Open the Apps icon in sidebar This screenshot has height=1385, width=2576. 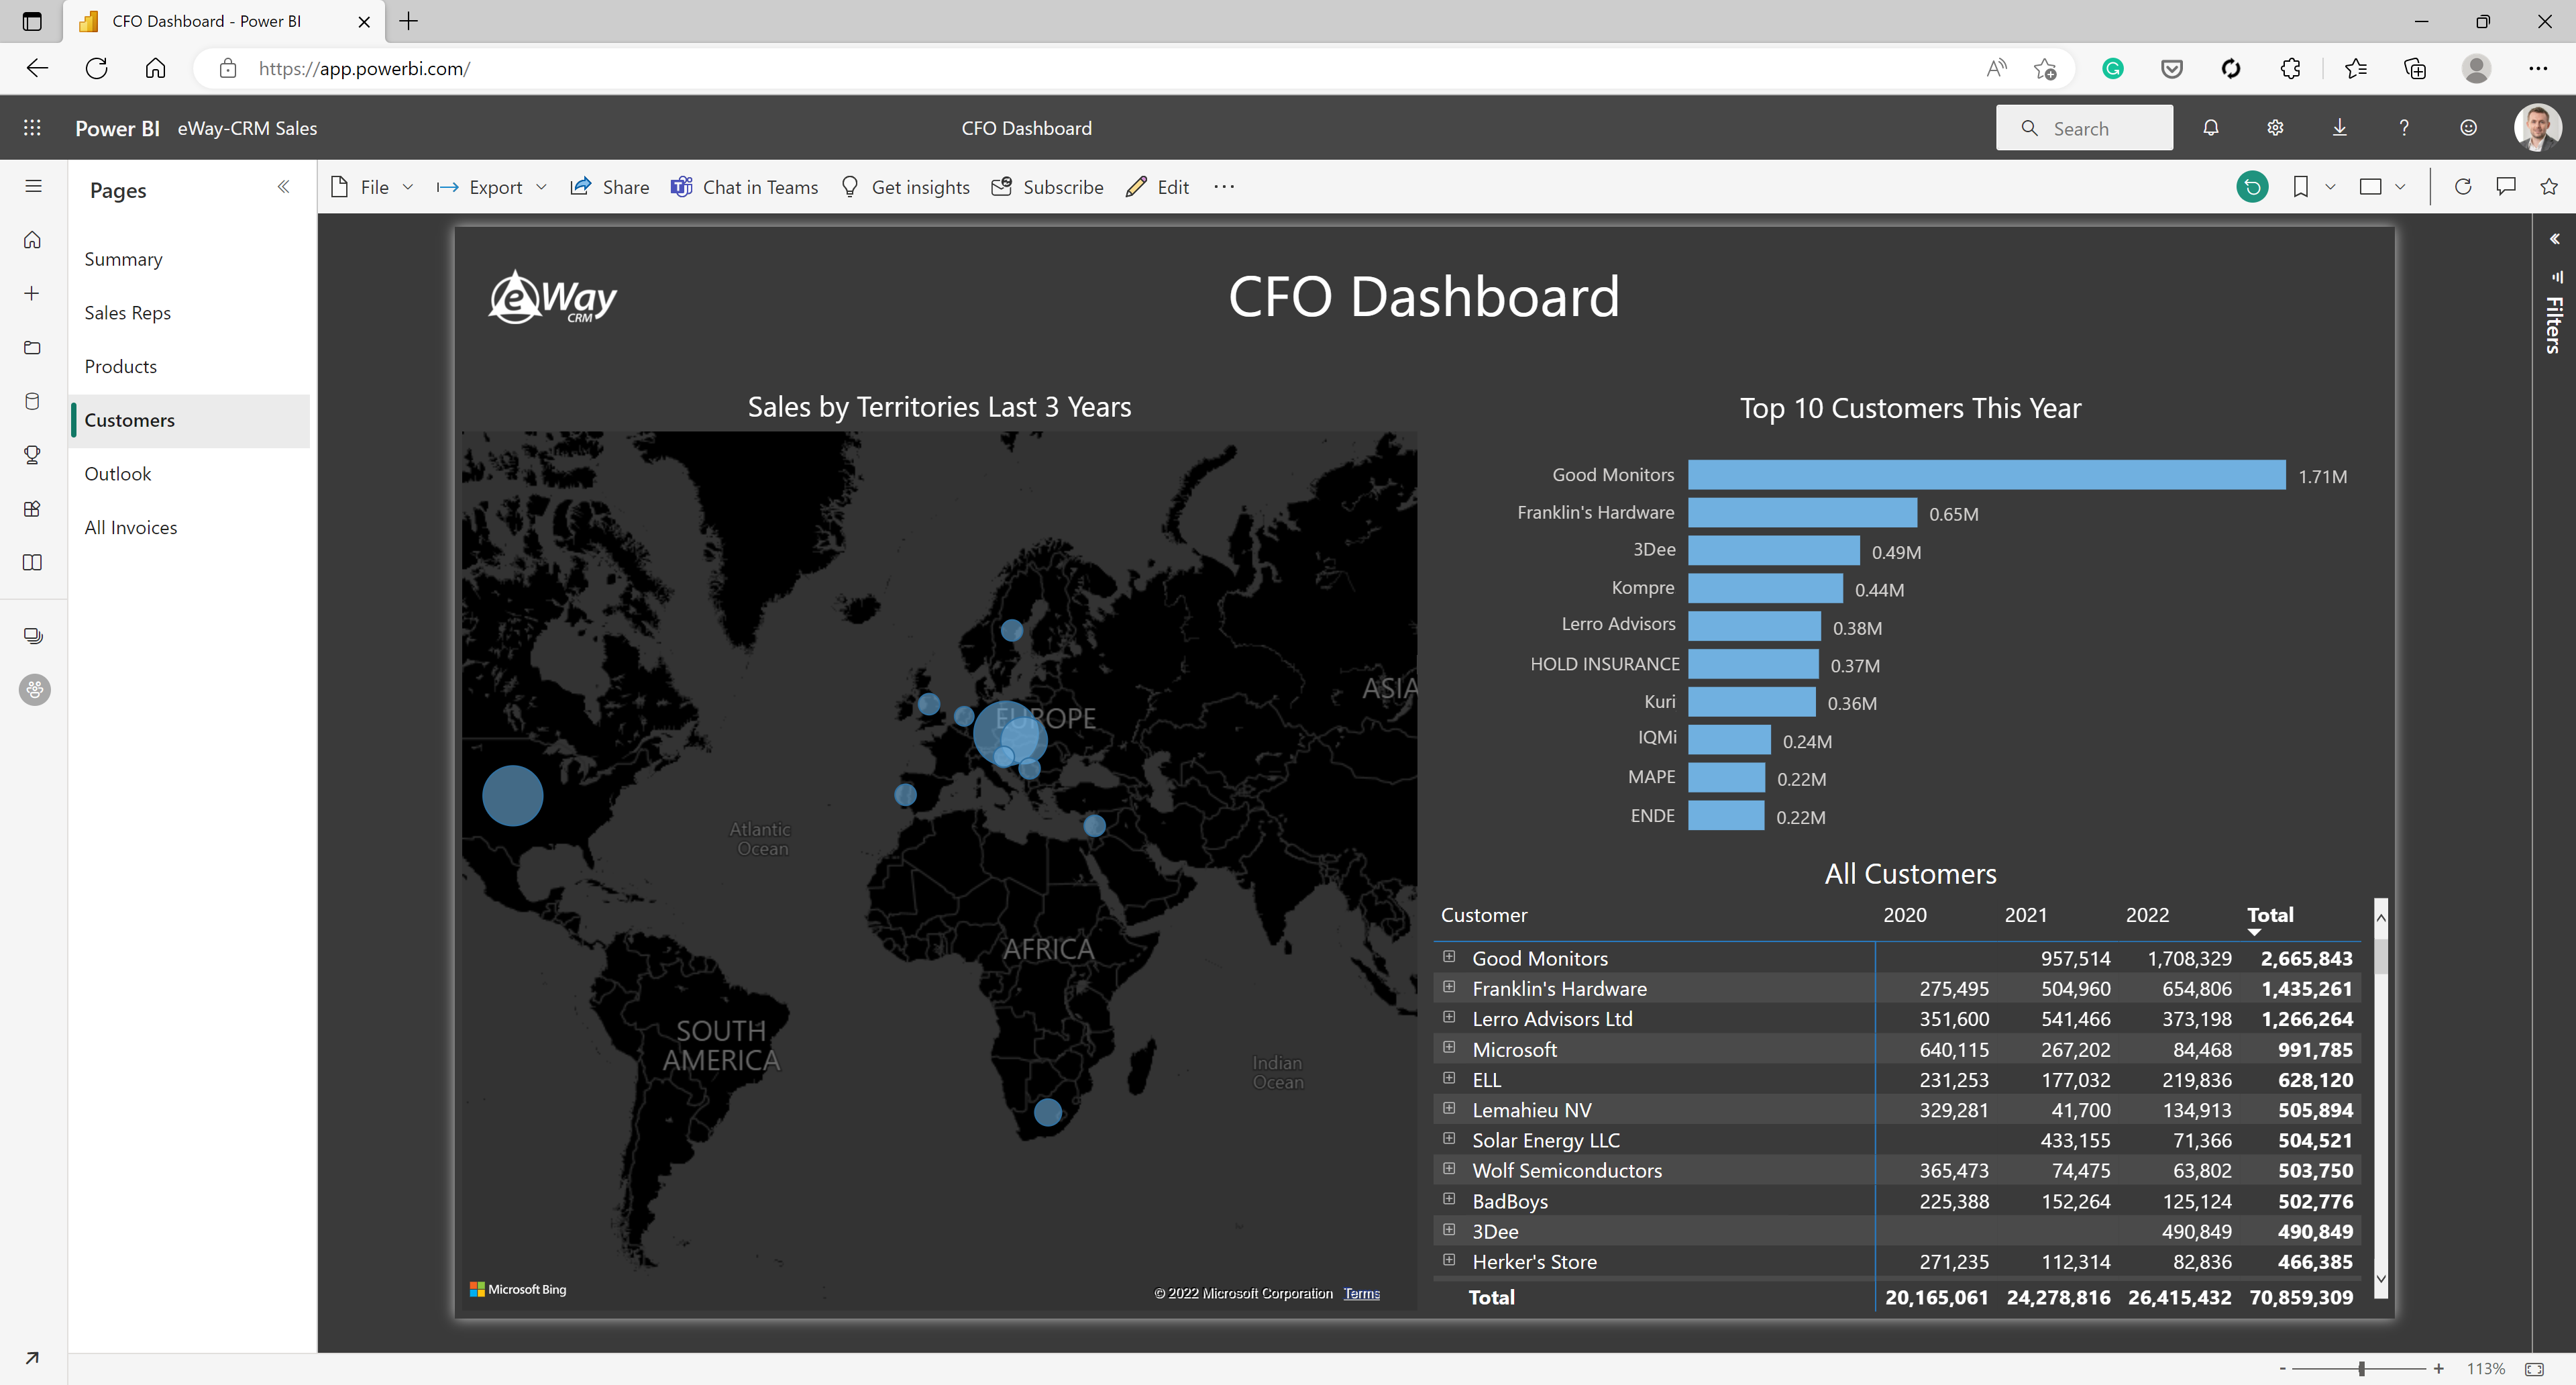tap(33, 509)
